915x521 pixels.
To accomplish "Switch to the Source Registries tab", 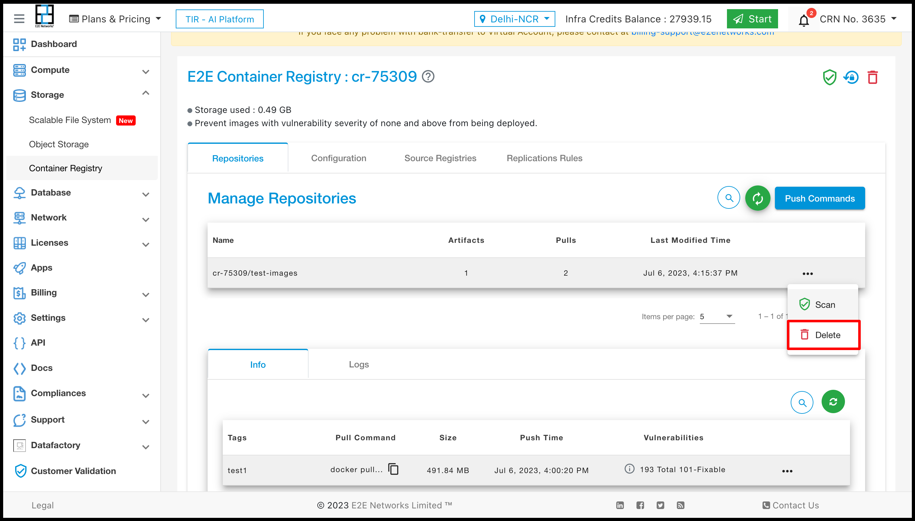I will point(440,158).
